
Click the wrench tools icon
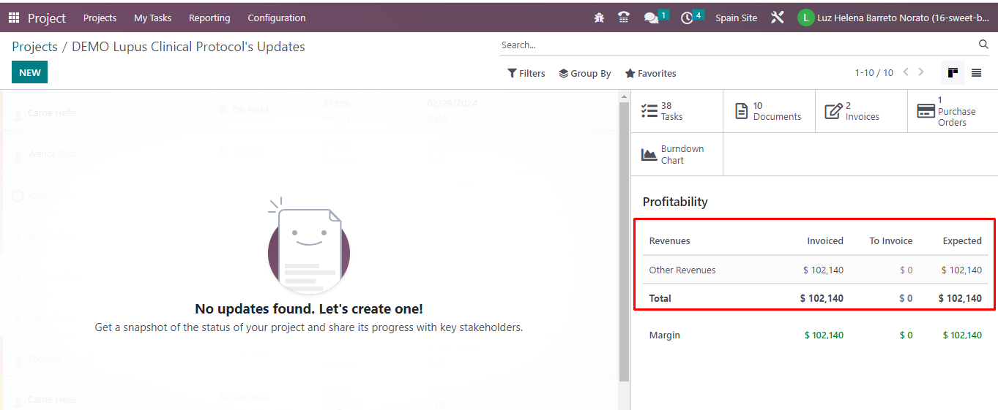click(778, 18)
